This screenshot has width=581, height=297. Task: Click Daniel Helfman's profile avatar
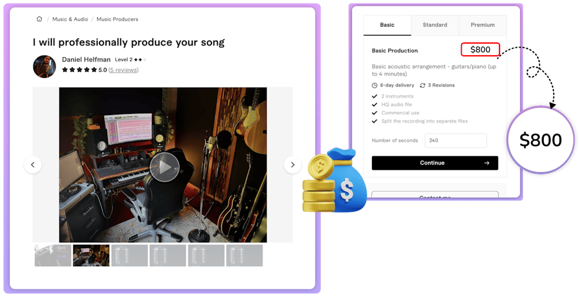[x=44, y=67]
